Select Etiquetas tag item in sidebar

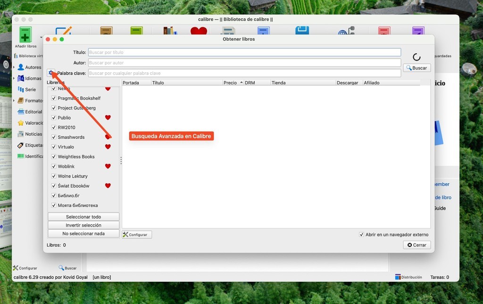[x=30, y=145]
